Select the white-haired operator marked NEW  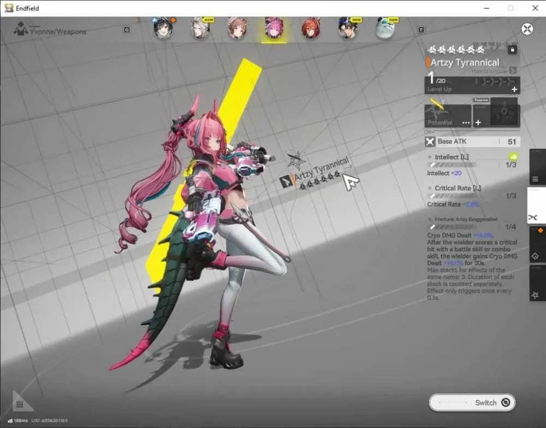[201, 28]
